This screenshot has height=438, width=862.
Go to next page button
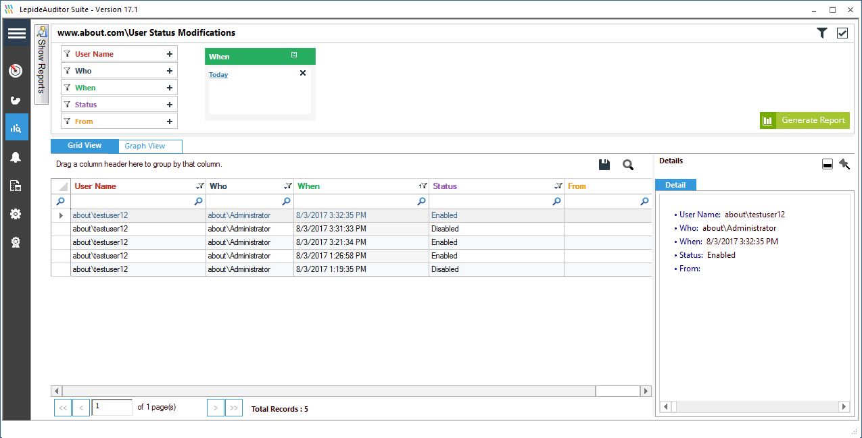tap(216, 408)
